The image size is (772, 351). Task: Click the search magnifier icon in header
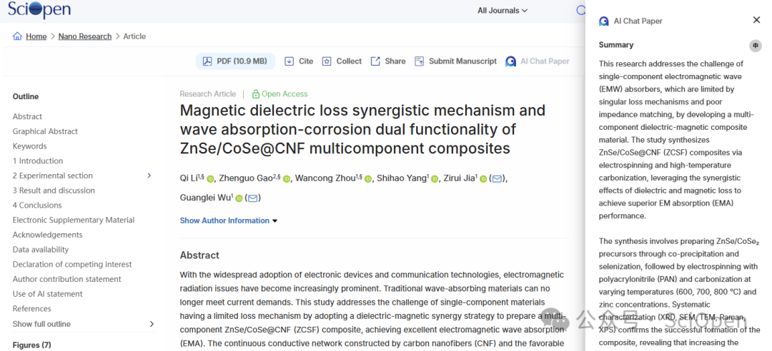coord(581,10)
